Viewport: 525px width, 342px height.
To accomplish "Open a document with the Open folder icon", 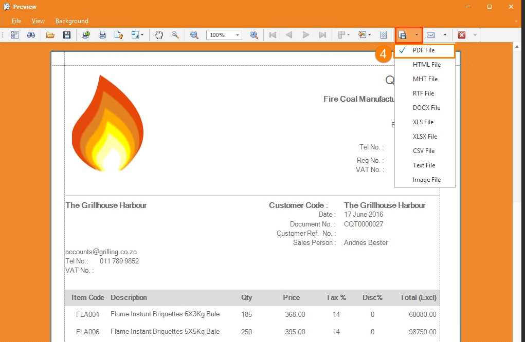I will tap(50, 34).
